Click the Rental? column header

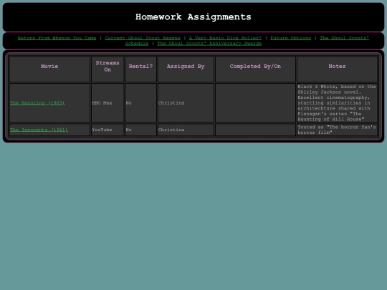140,69
